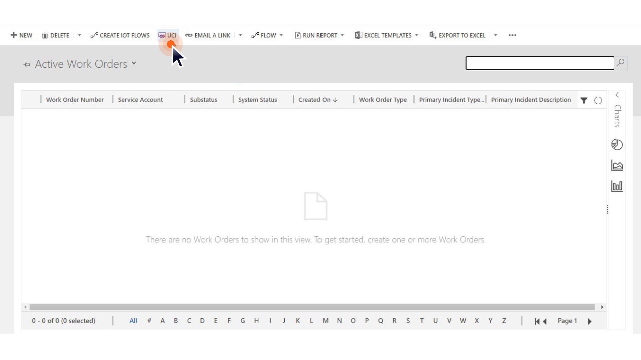Click EXPORT TO EXCEL command
The width and height of the screenshot is (641, 360).
pos(457,35)
